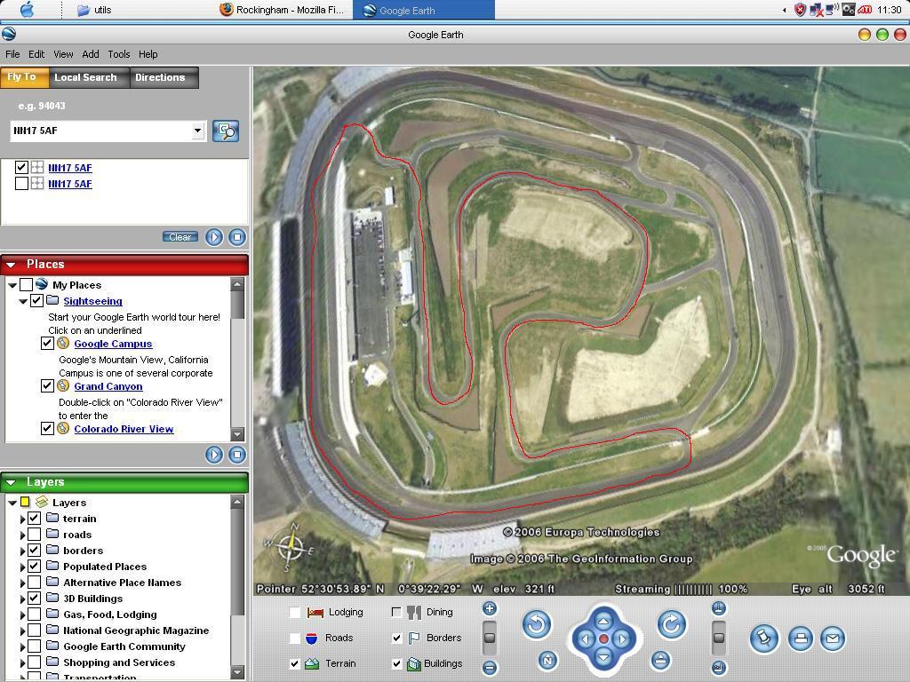Collapse the Places panel

pos(11,265)
